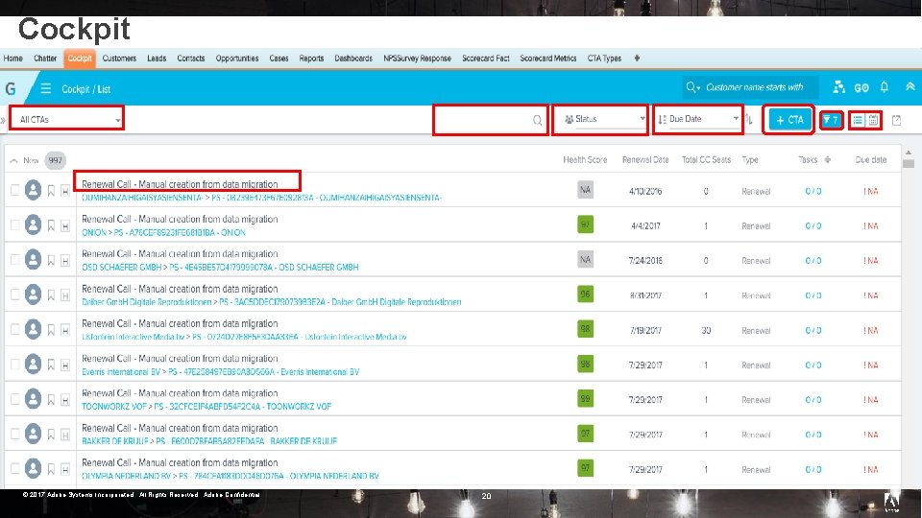Click the + CTA button

point(789,120)
